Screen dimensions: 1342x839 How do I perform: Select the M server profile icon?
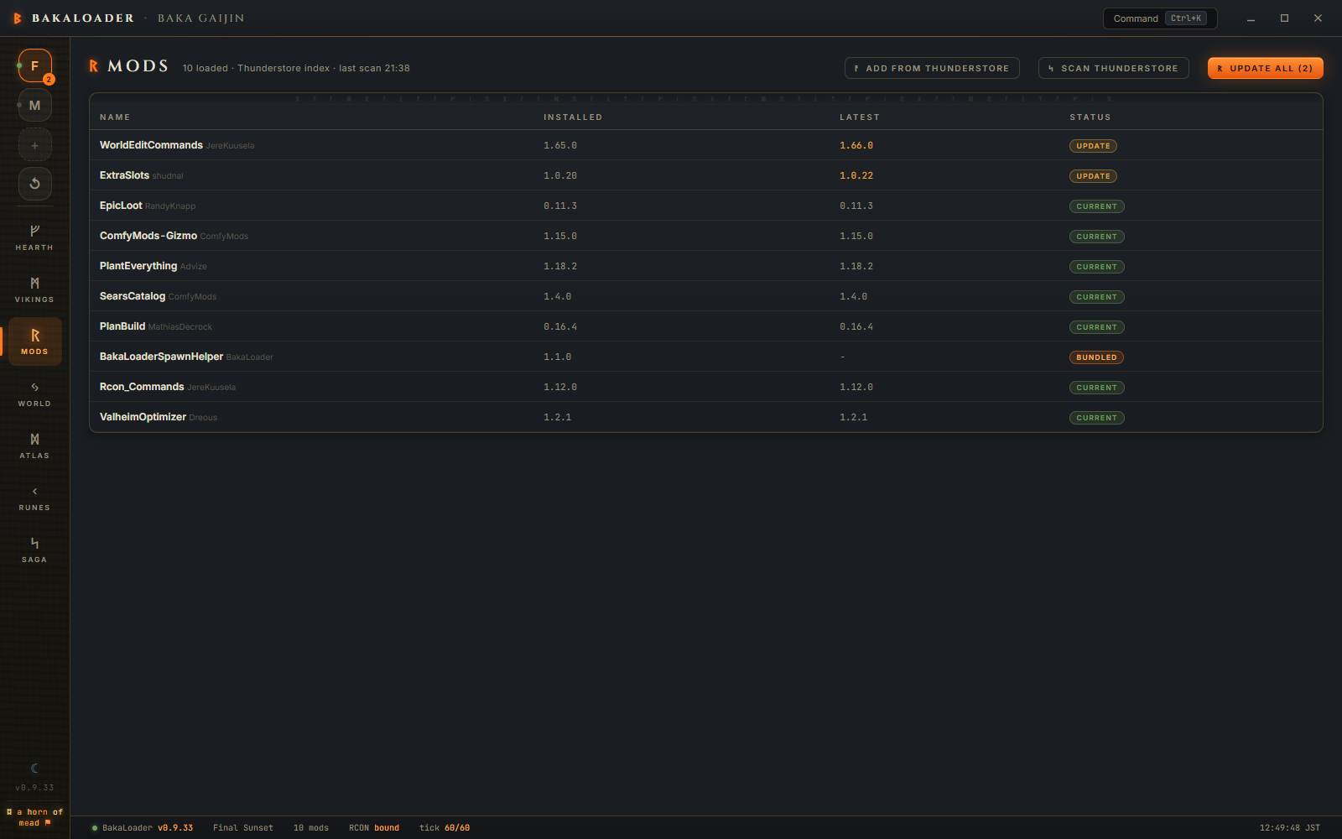point(34,106)
